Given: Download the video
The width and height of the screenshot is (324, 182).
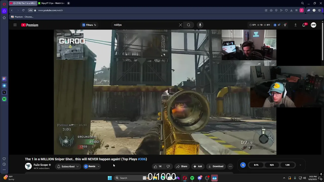Looking at the screenshot, I should [x=216, y=166].
